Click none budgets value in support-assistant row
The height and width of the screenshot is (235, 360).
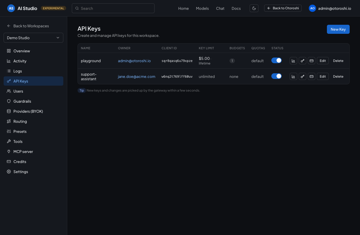point(234,76)
